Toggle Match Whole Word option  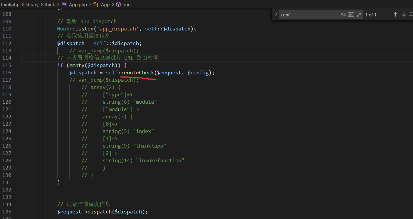pos(351,15)
